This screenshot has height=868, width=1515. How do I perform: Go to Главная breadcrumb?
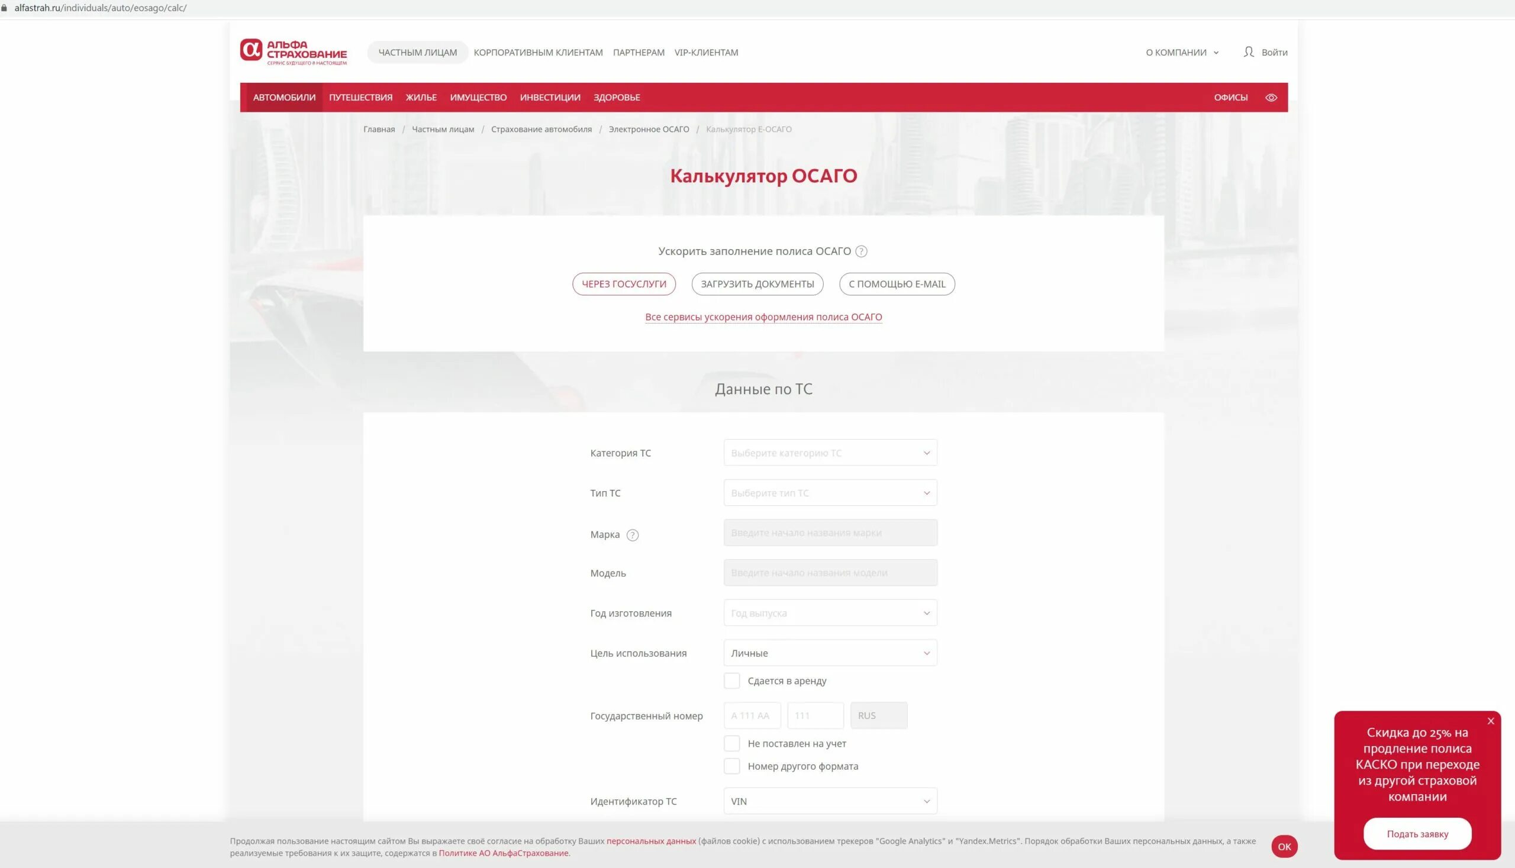coord(379,130)
